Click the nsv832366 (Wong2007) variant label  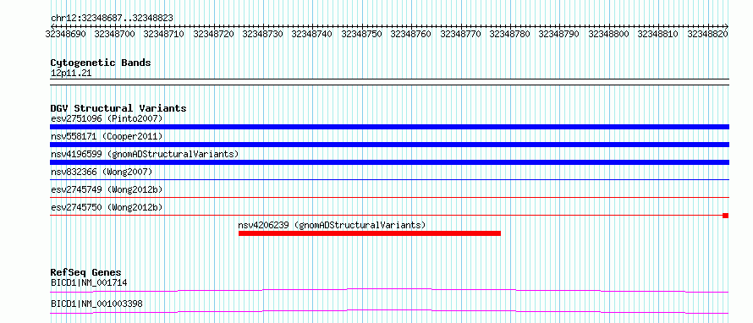click(x=102, y=172)
